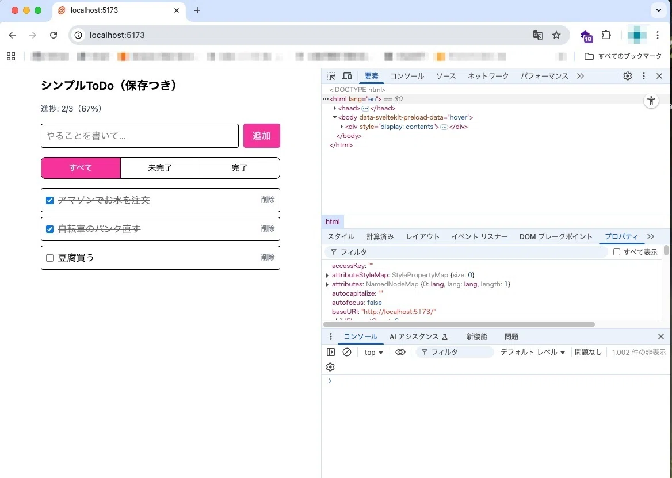The height and width of the screenshot is (478, 672).
Task: Open the tab search chevron button
Action: point(659,10)
